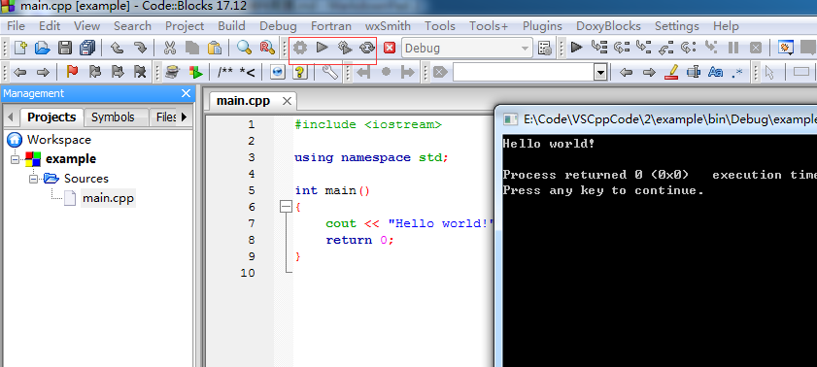817x367 pixels.
Task: Save the current file with floppy icon
Action: click(65, 48)
